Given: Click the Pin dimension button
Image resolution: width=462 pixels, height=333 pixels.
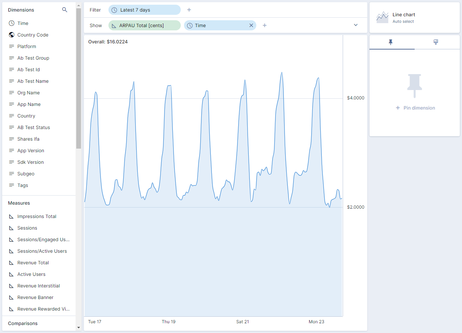Looking at the screenshot, I should click(415, 108).
